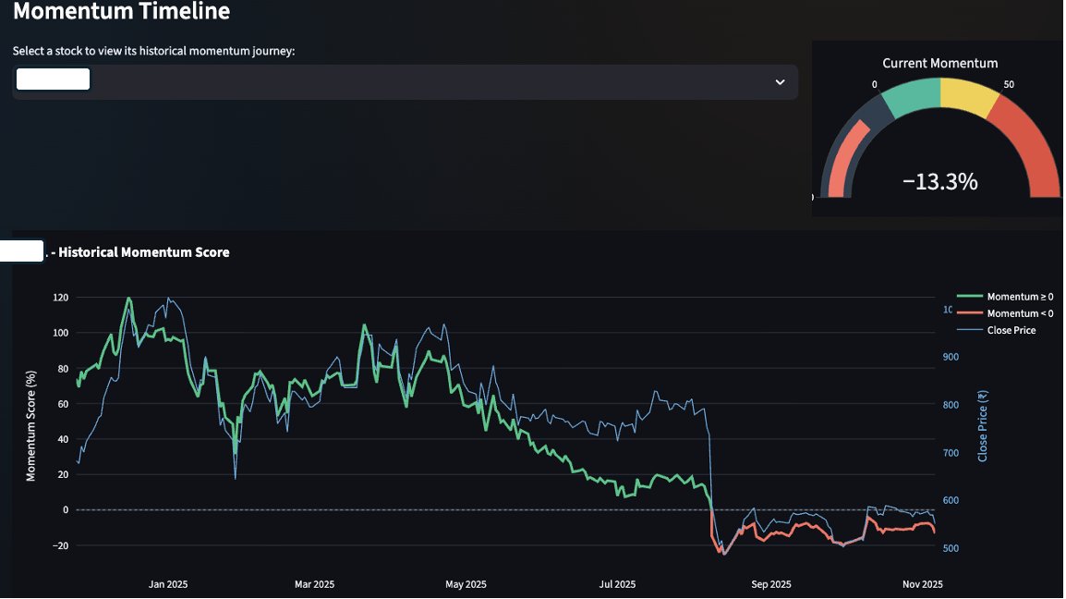Open the stock selection dropdown
Screen dimensions: 1066x599
[x=406, y=81]
